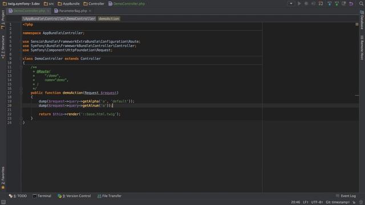Open the UTF-8 encoding selector

tap(317, 202)
